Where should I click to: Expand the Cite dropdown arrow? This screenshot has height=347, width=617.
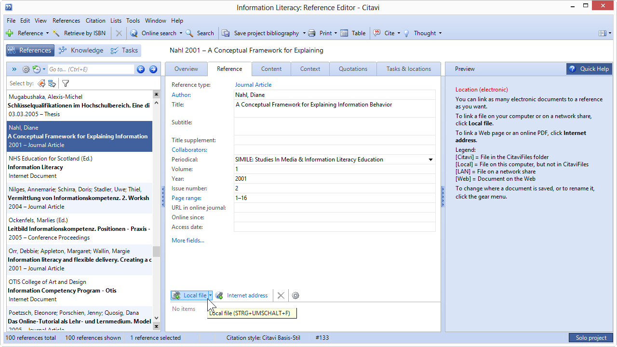(x=399, y=33)
